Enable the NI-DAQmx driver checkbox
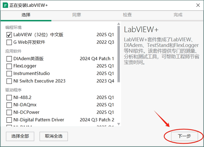Screen dimensions: 204x147 (9, 105)
